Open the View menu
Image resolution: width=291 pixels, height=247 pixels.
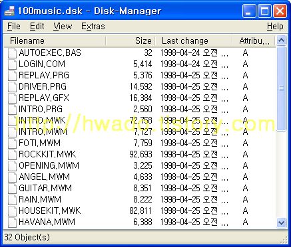click(x=63, y=27)
